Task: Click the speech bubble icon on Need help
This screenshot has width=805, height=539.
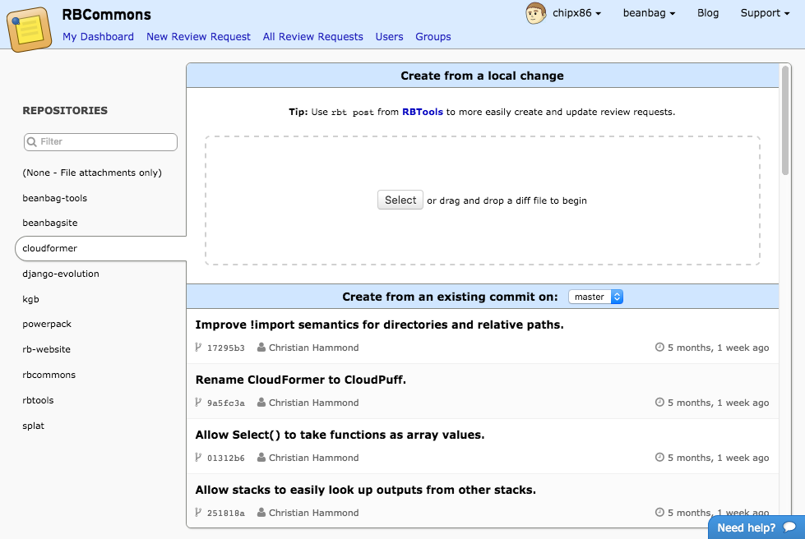Action: (x=789, y=527)
